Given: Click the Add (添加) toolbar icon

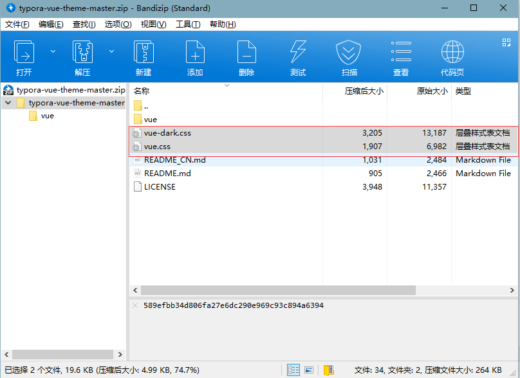Looking at the screenshot, I should [x=195, y=52].
